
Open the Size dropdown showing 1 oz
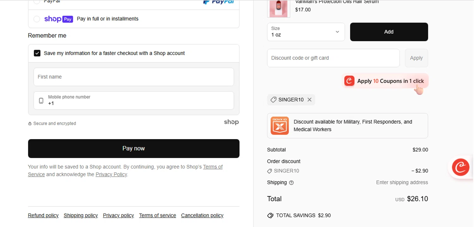coord(306,32)
